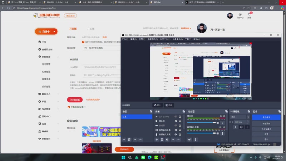Collapse the 创作管理 sidebar section
Viewport: 286px width, 161px height.
coord(58,57)
